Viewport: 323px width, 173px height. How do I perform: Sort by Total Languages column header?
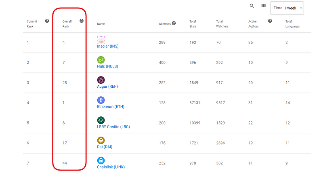click(292, 24)
